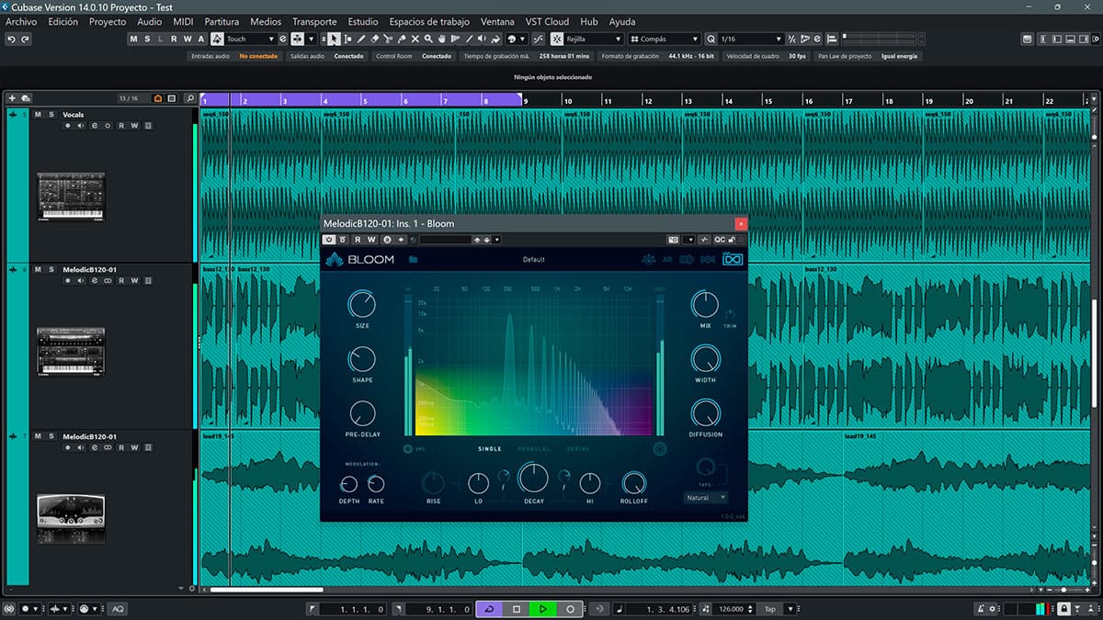The height and width of the screenshot is (620, 1103).
Task: Select the Object Selection arrow tool
Action: click(334, 39)
